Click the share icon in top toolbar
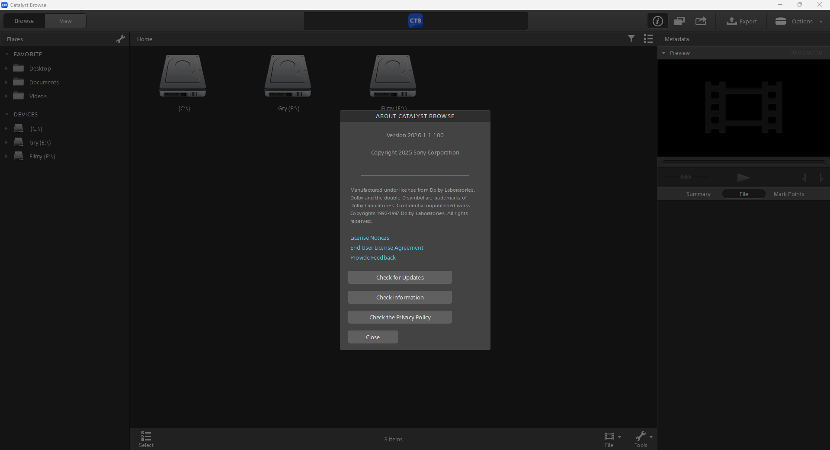The height and width of the screenshot is (450, 830). tap(701, 21)
